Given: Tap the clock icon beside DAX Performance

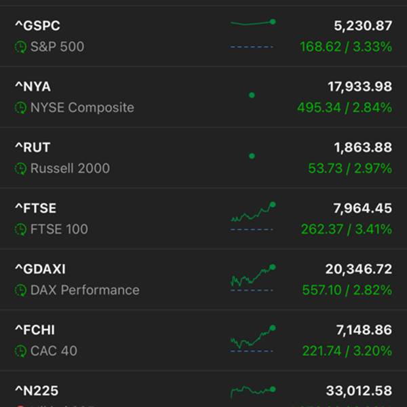Looking at the screenshot, I should (20, 290).
